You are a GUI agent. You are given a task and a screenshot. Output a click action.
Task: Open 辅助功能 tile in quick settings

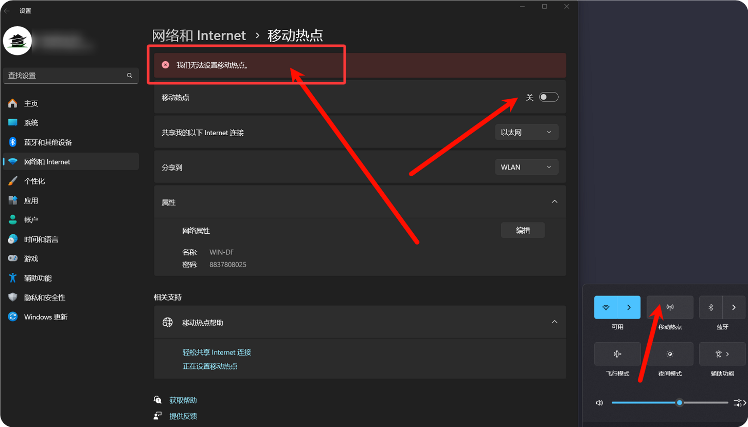click(722, 354)
